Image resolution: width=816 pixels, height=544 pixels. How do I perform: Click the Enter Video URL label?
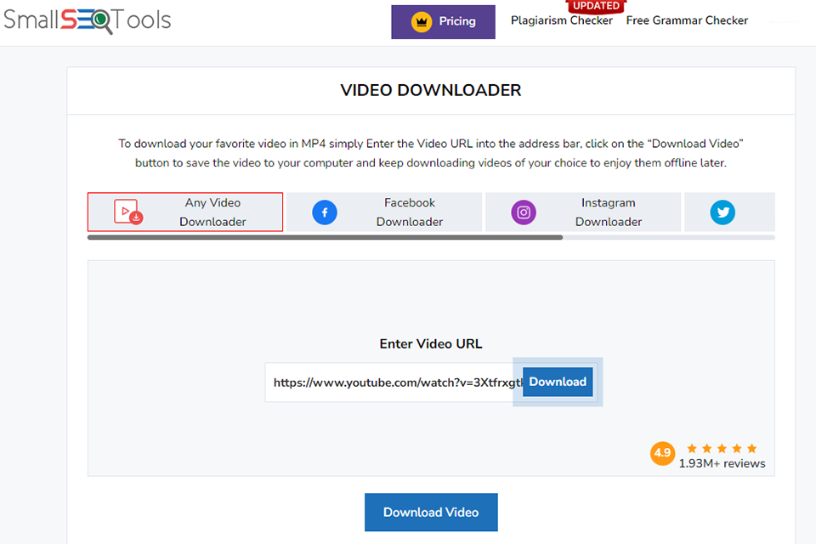tap(431, 343)
